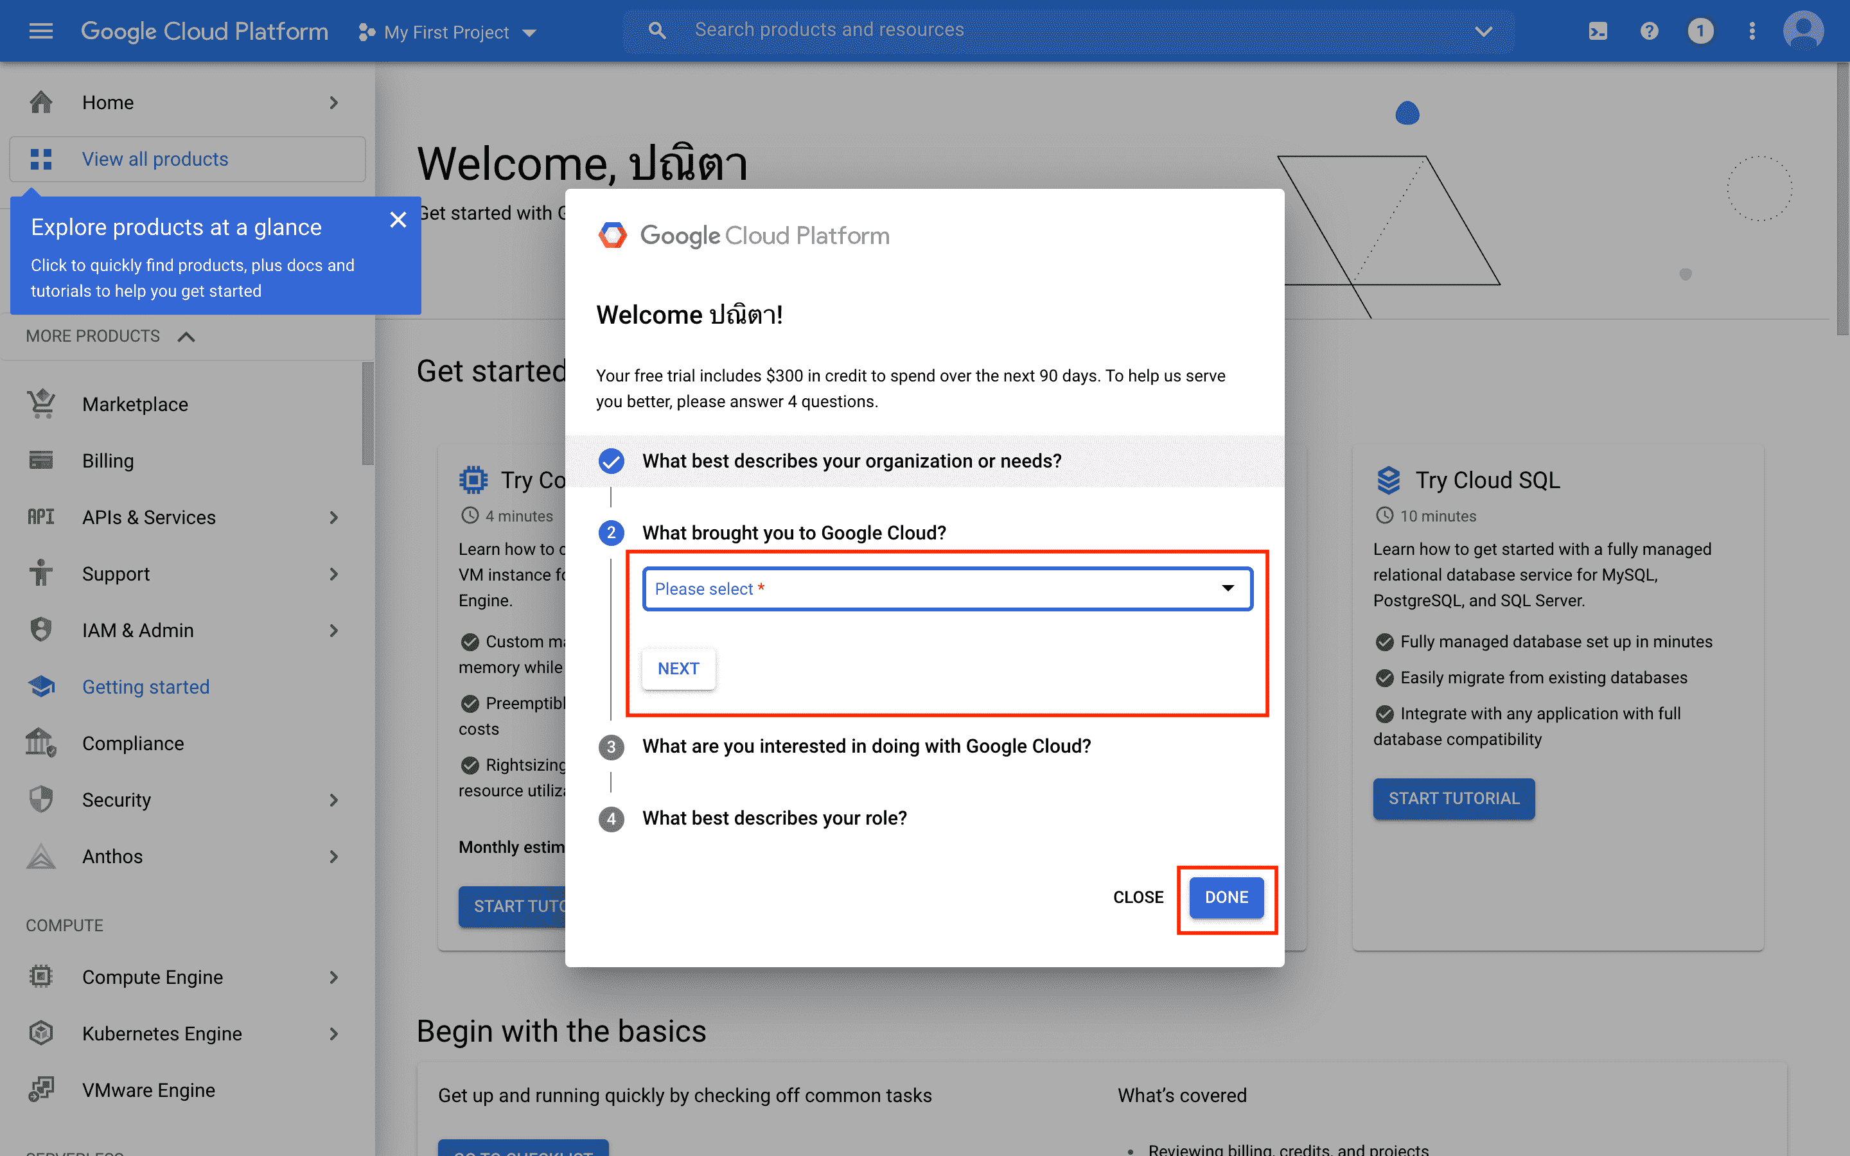Expand the Compute Engine submenu

coord(334,977)
